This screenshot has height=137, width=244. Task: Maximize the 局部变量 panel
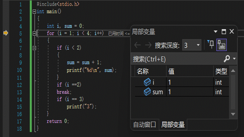tap(224, 31)
